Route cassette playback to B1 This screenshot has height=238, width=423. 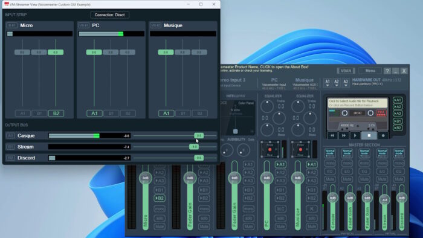tap(398, 121)
